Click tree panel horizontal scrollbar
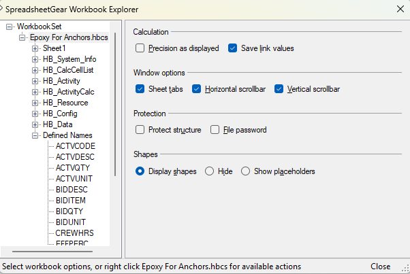The image size is (410, 274). (x=52, y=252)
